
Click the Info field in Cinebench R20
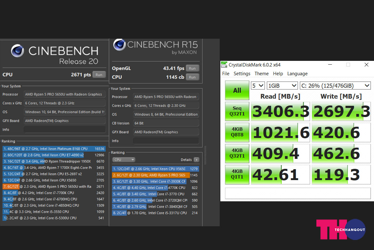point(65,130)
